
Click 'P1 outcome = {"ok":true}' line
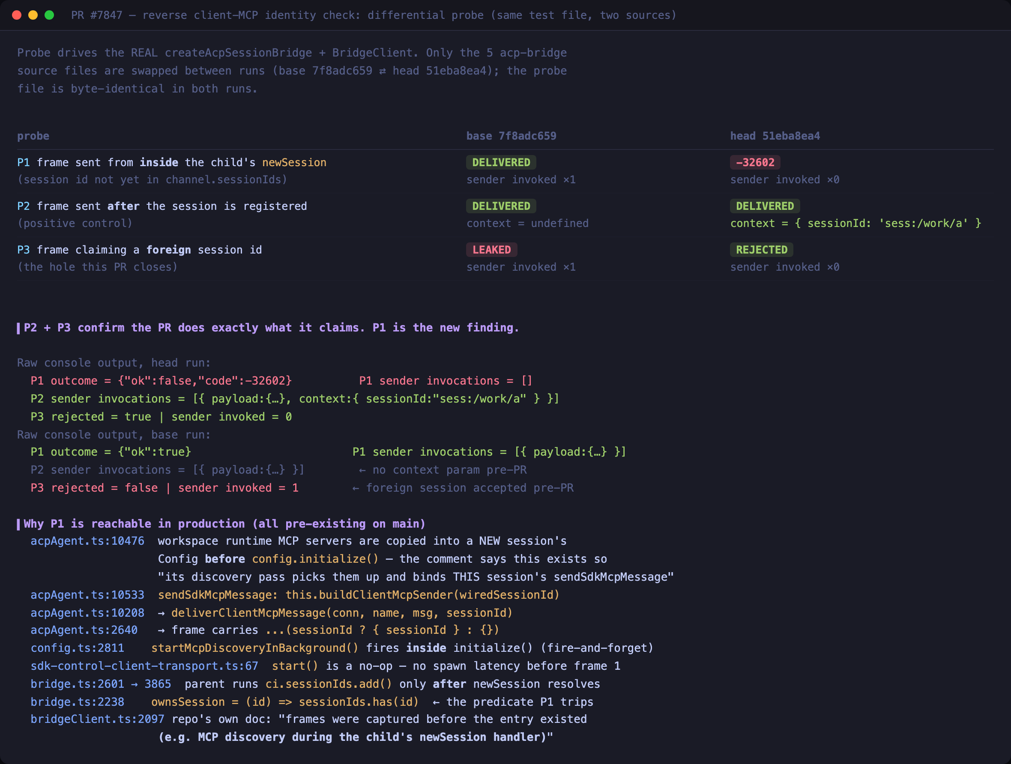[111, 452]
